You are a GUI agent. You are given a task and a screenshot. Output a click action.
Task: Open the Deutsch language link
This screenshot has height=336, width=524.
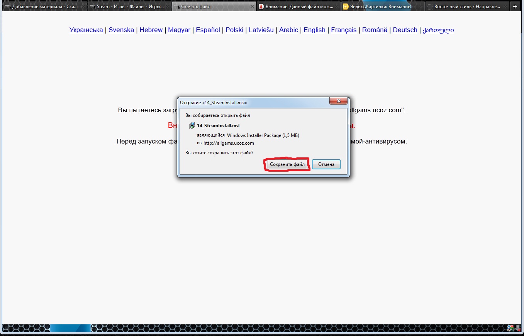[405, 30]
